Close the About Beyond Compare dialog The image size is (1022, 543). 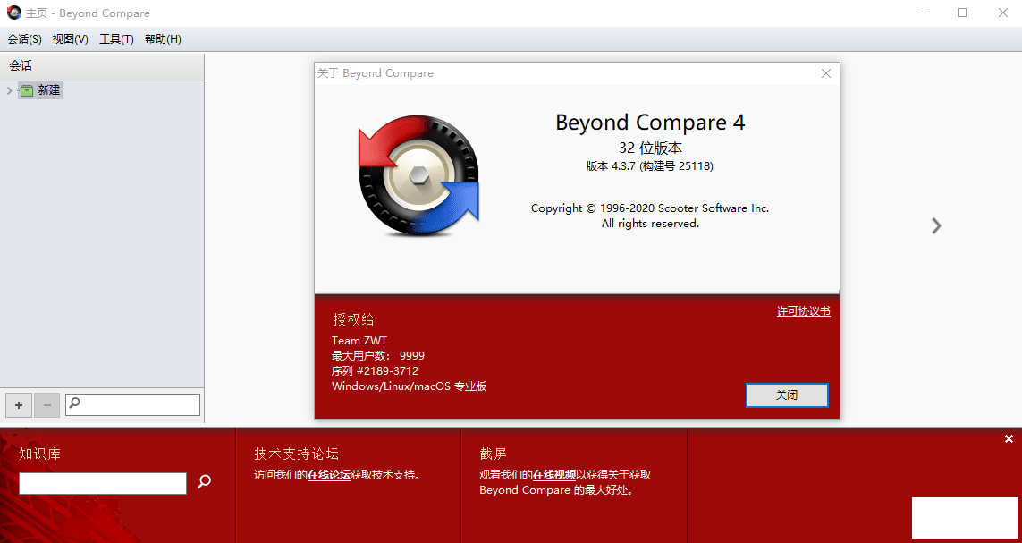pyautogui.click(x=826, y=73)
